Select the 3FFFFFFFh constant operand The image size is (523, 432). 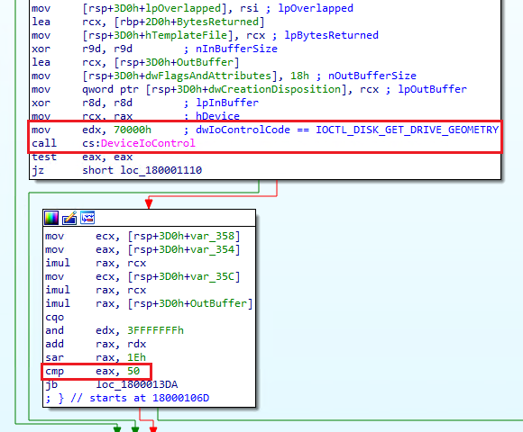click(x=155, y=330)
